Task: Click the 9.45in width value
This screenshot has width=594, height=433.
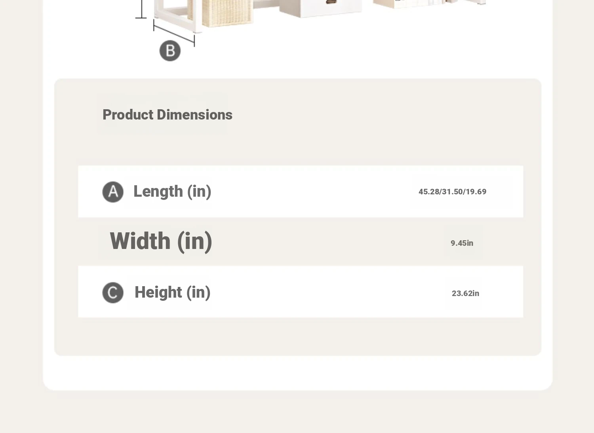Action: click(462, 243)
